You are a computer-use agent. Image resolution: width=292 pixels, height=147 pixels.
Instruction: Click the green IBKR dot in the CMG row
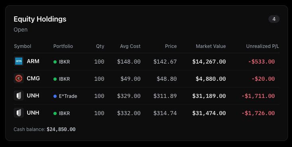pos(55,79)
